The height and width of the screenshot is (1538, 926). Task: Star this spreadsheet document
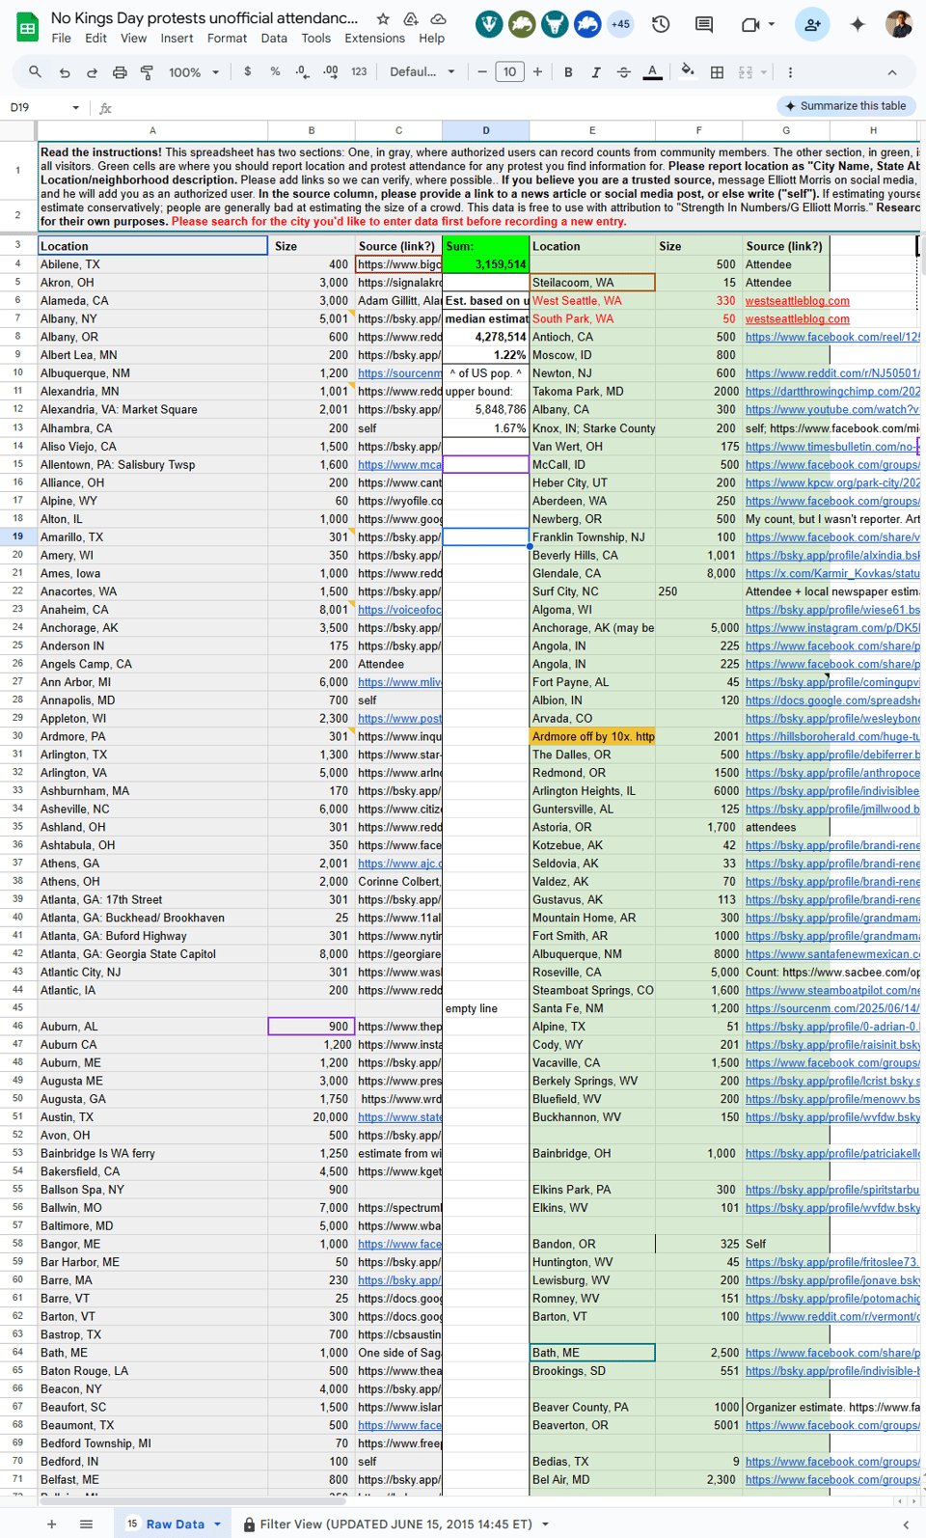383,19
